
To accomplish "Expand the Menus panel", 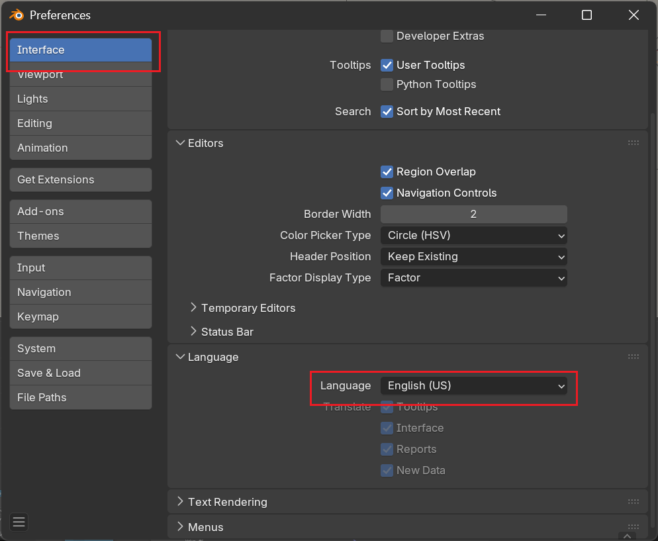I will (x=181, y=526).
